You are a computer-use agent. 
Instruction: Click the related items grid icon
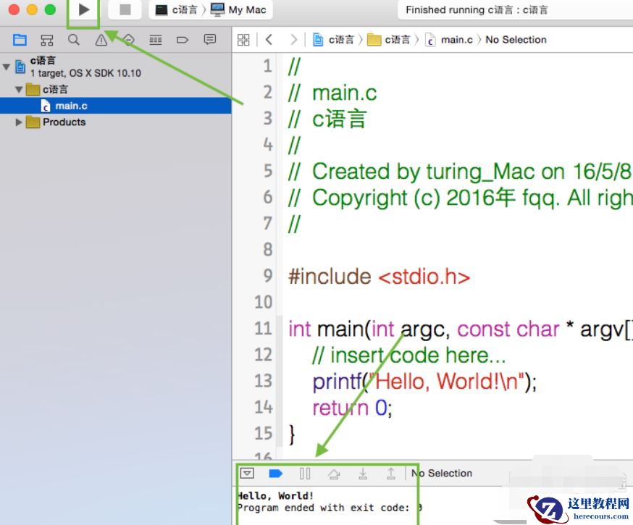[244, 40]
